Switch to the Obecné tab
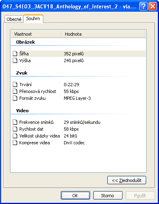This screenshot has width=159, height=204. pyautogui.click(x=14, y=19)
